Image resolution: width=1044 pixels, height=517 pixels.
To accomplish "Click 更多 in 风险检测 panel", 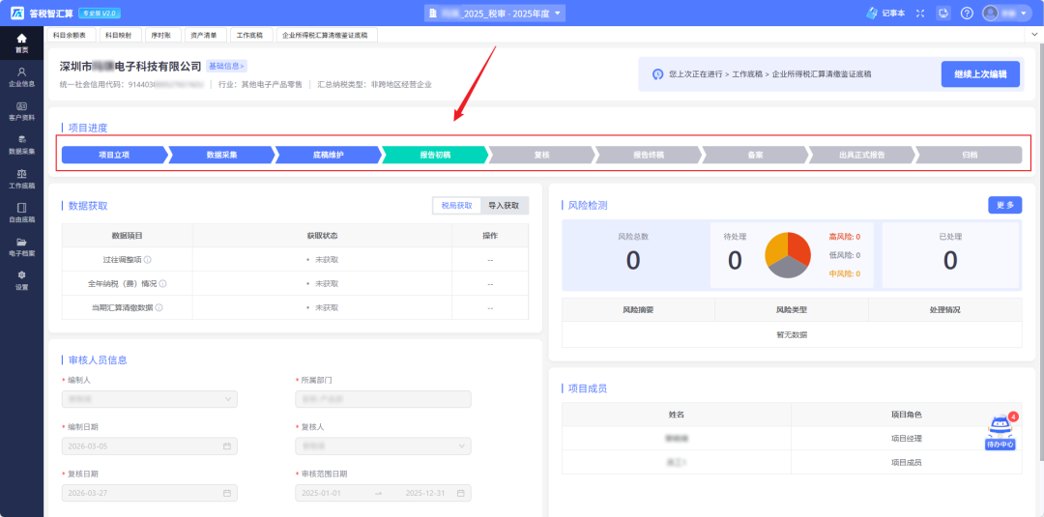I will click(x=1004, y=206).
